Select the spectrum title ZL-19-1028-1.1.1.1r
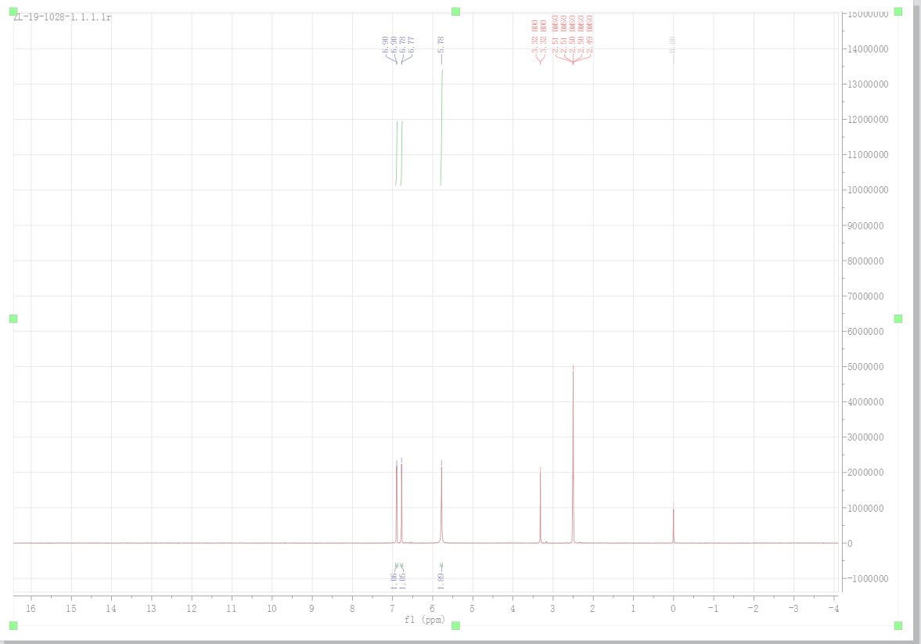 click(62, 17)
